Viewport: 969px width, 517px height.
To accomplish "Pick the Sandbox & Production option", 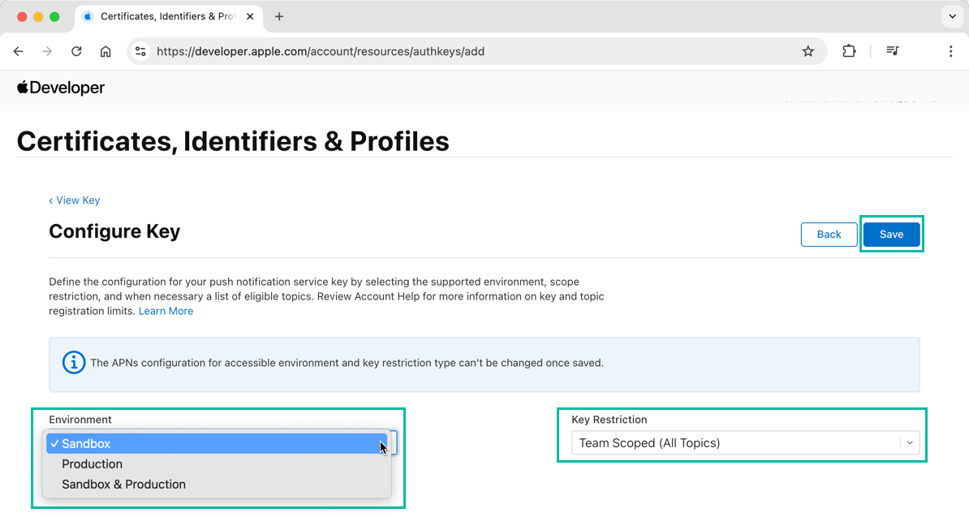I will (124, 485).
